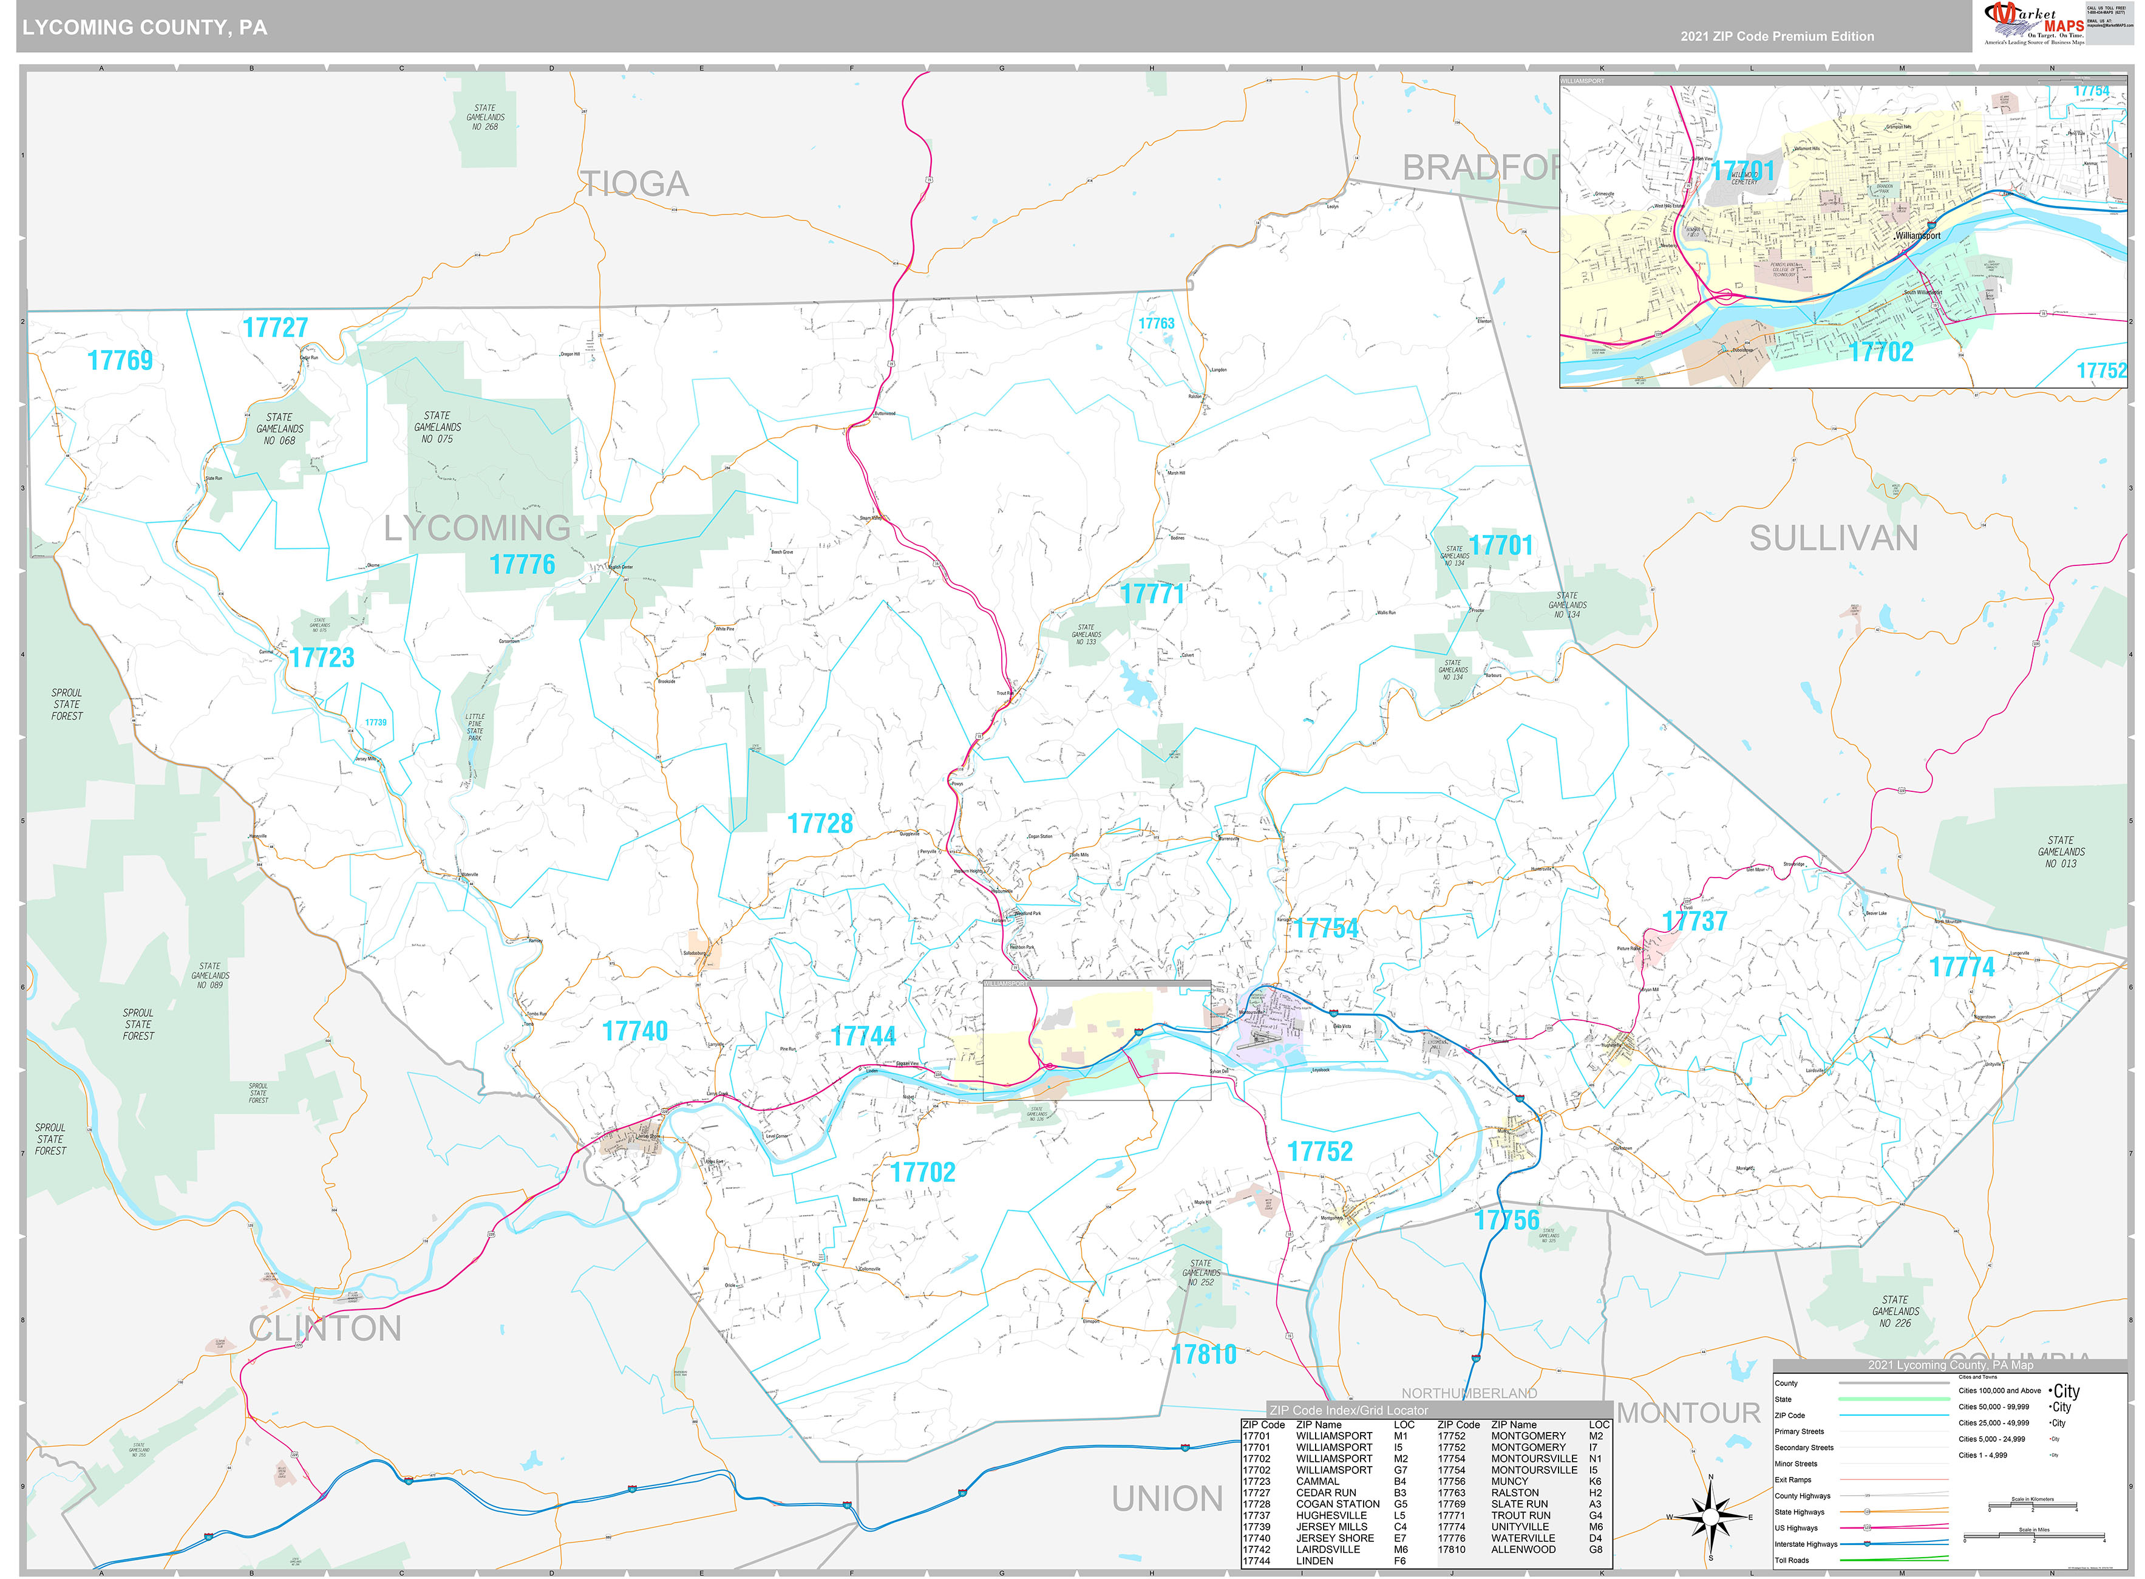The width and height of the screenshot is (2145, 1579).
Task: Select the State Gamelands No 075 label
Action: (438, 428)
